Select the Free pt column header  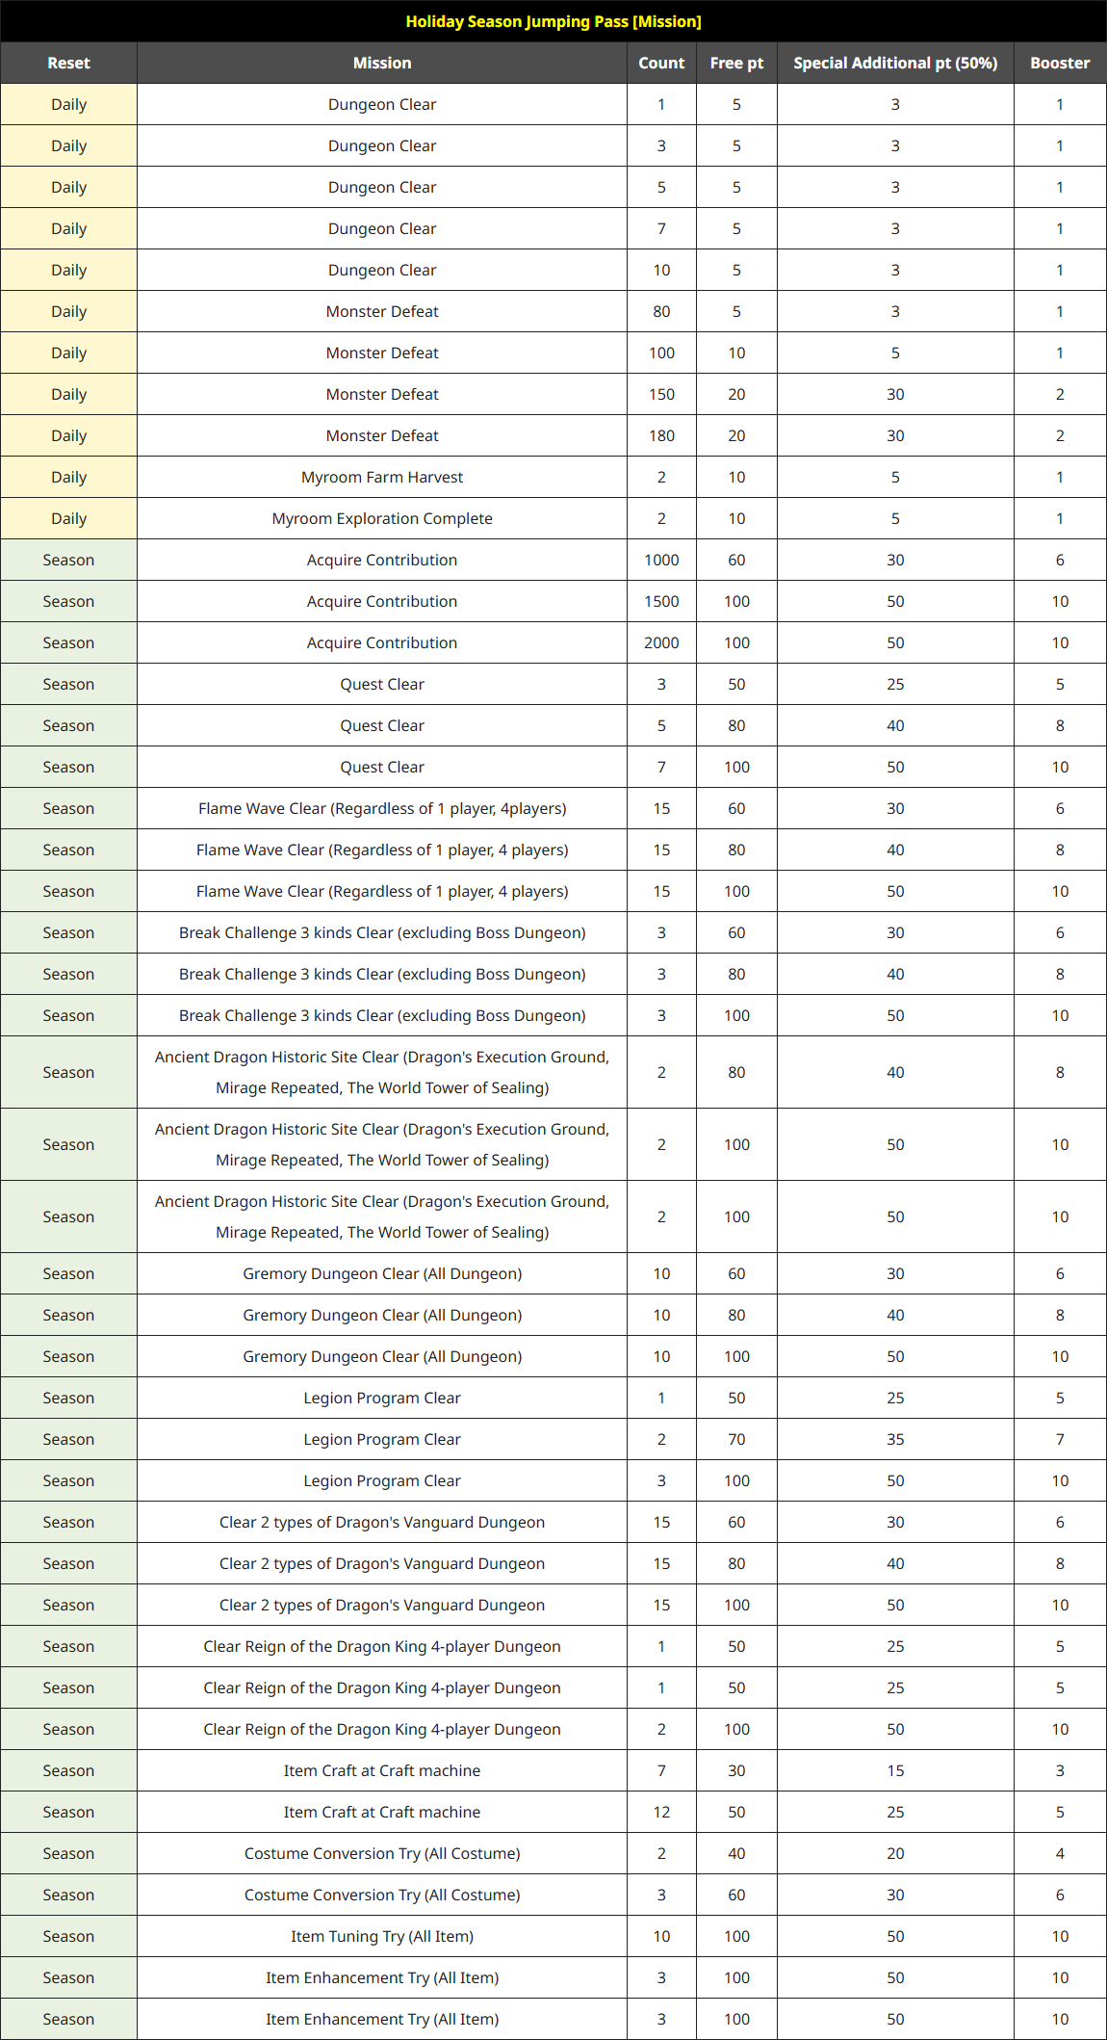tap(736, 63)
